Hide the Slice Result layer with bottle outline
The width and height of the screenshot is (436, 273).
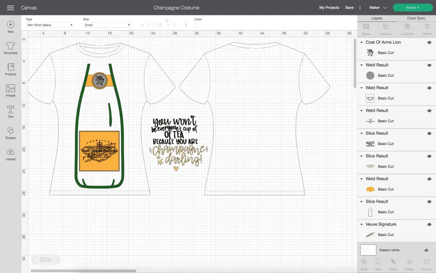pyautogui.click(x=429, y=202)
